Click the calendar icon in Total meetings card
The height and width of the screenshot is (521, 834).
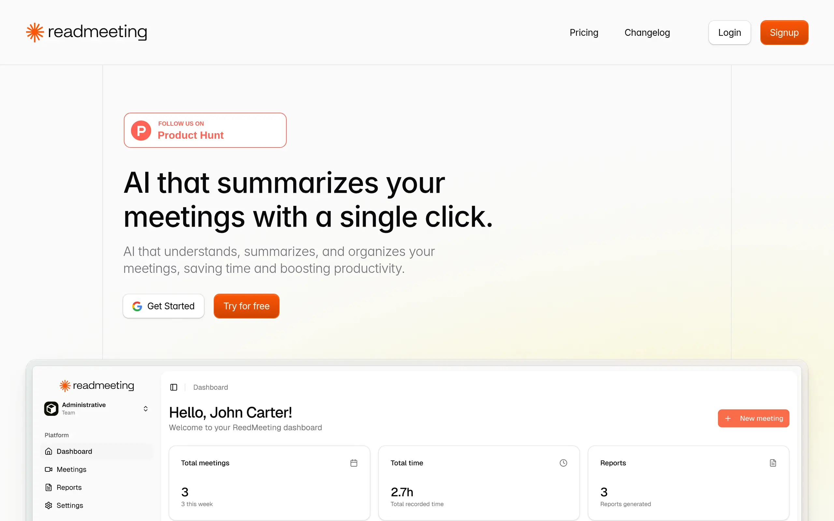[353, 463]
